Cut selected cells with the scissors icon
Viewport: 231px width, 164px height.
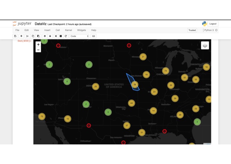tap(27, 36)
